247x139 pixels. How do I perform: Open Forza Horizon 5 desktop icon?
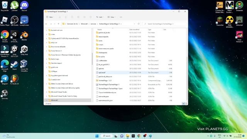pyautogui.click(x=239, y=36)
